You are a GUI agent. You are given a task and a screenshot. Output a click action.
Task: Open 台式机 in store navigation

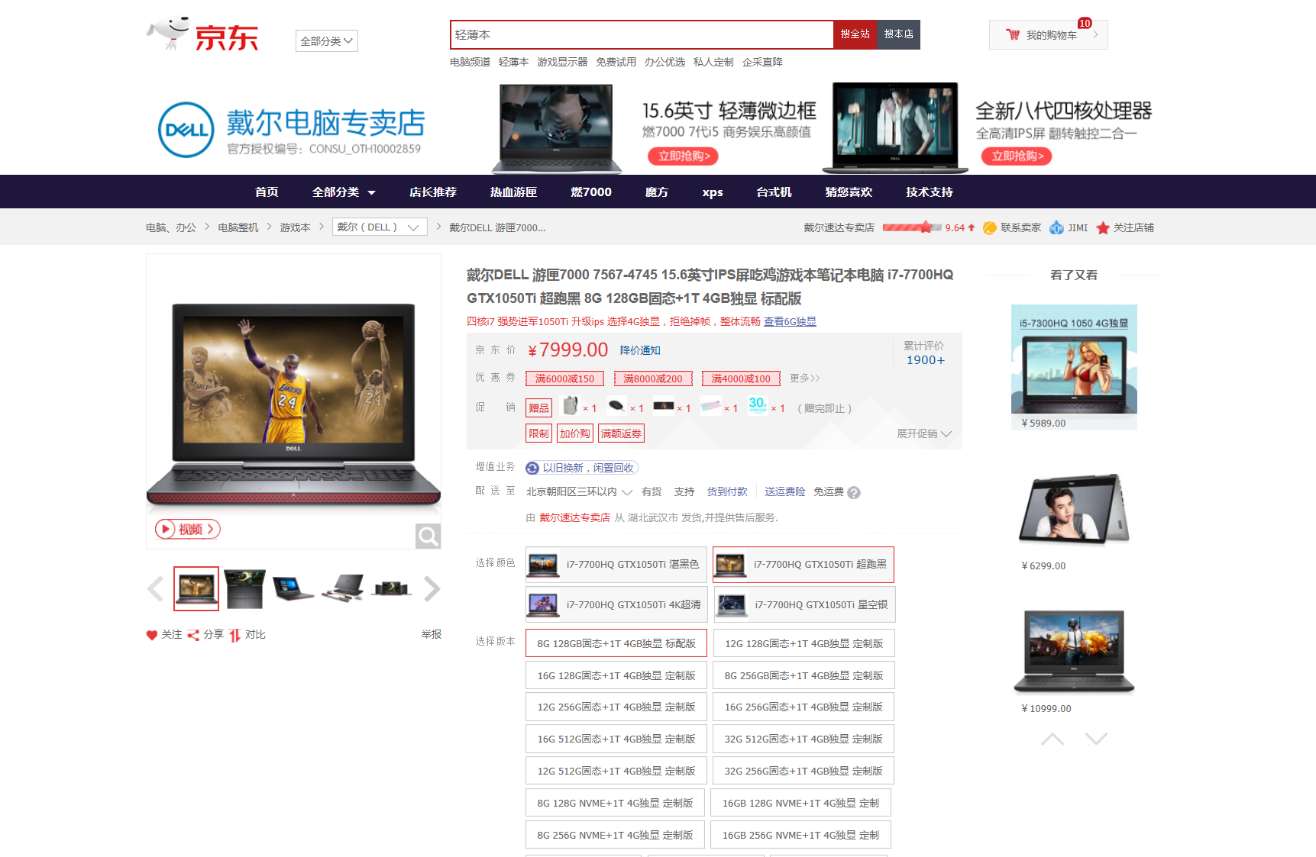point(774,192)
